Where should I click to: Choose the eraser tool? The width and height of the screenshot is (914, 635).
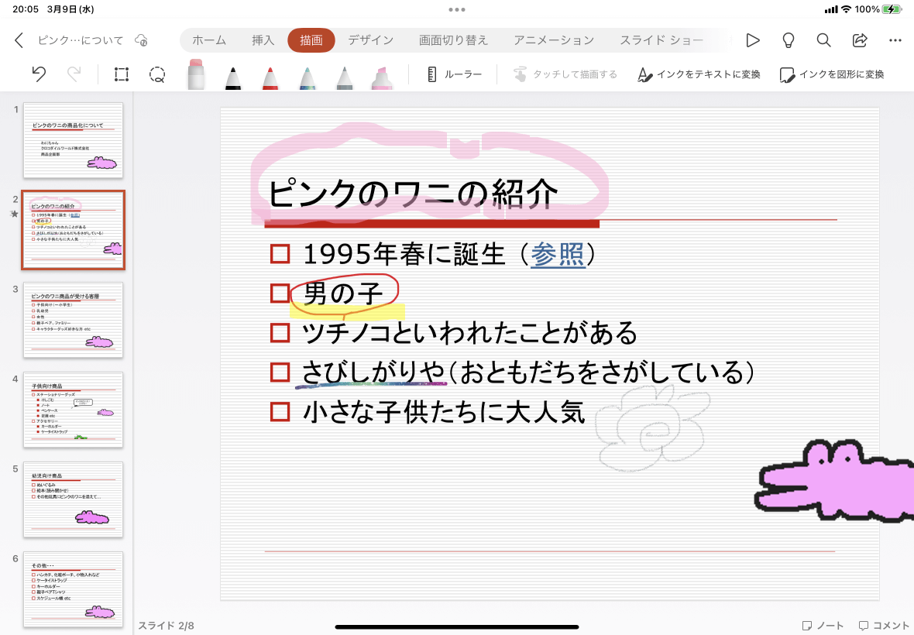point(196,74)
